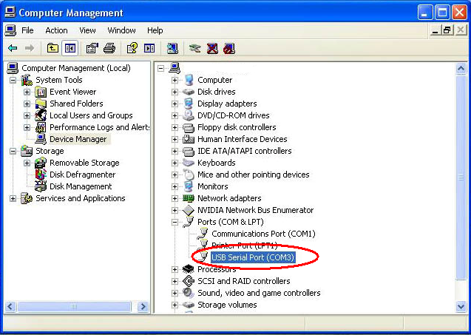
Task: Select Computer Management (Local) root
Action: point(76,68)
